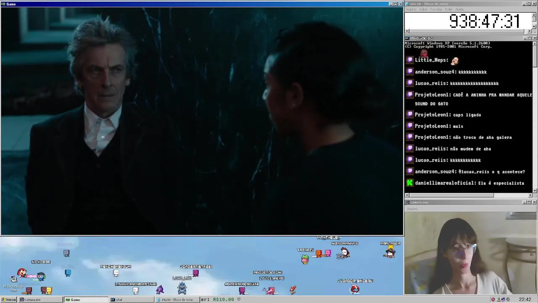Click JUGADOR_SINCERU avatar character
The height and width of the screenshot is (303, 538).
pyautogui.click(x=355, y=290)
